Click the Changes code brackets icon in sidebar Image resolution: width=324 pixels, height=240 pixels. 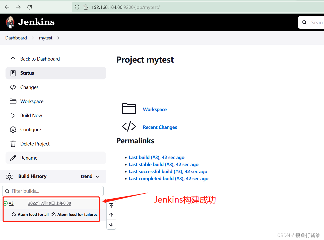[13, 87]
